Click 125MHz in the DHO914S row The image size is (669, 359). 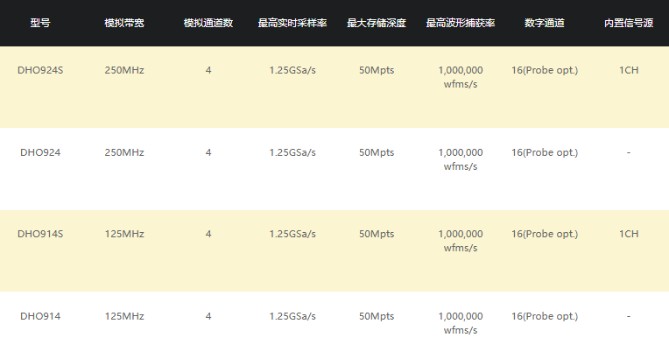[x=124, y=234]
